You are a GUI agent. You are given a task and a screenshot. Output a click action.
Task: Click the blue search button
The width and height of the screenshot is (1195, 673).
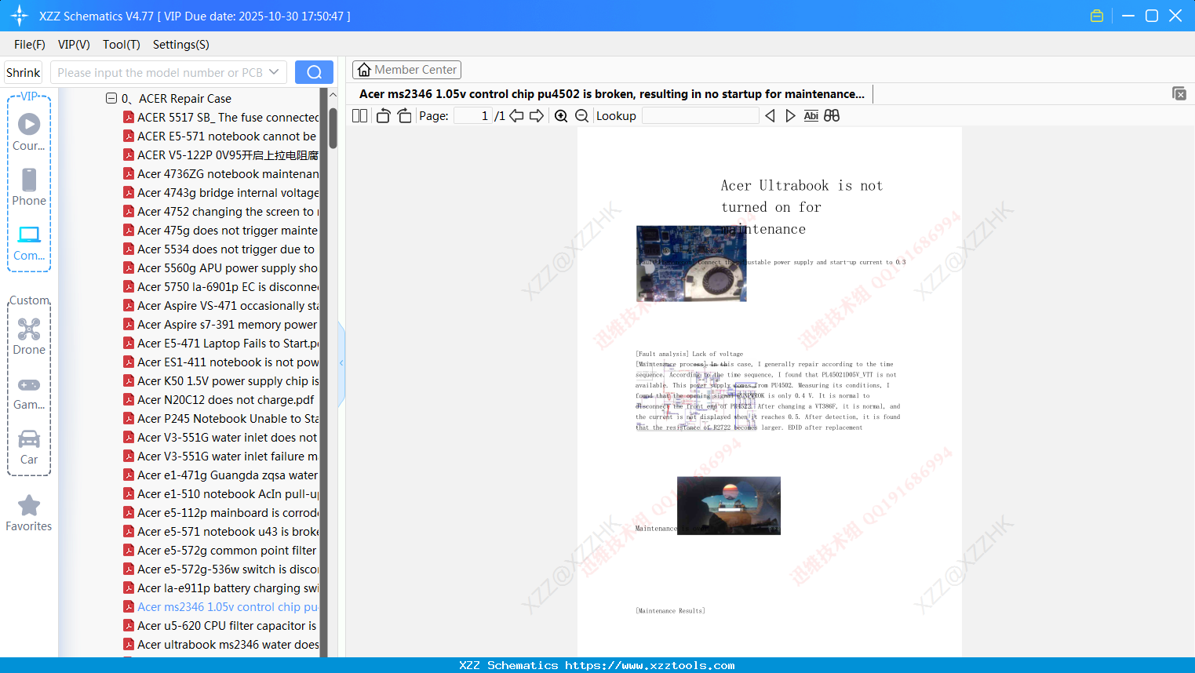[x=314, y=72]
